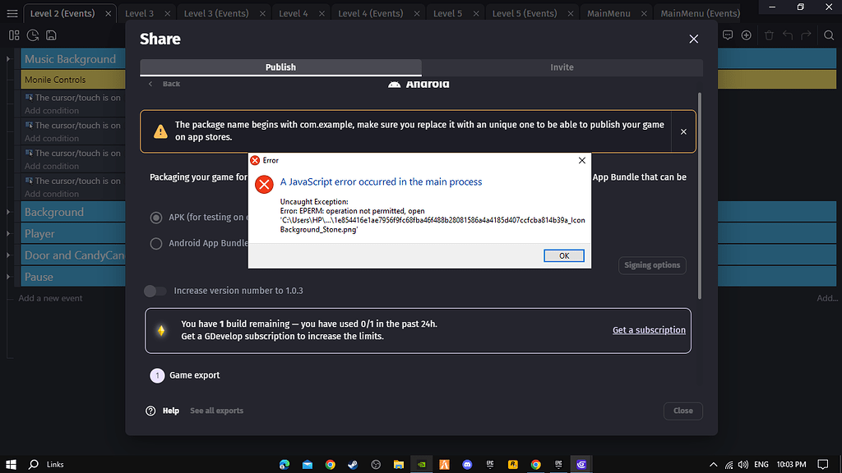Switch to the Publish tab
The height and width of the screenshot is (473, 842).
click(280, 67)
